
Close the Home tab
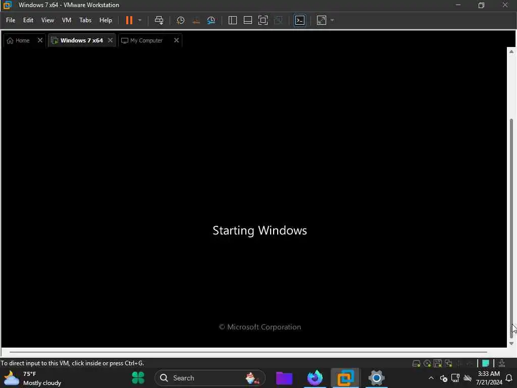[x=40, y=40]
